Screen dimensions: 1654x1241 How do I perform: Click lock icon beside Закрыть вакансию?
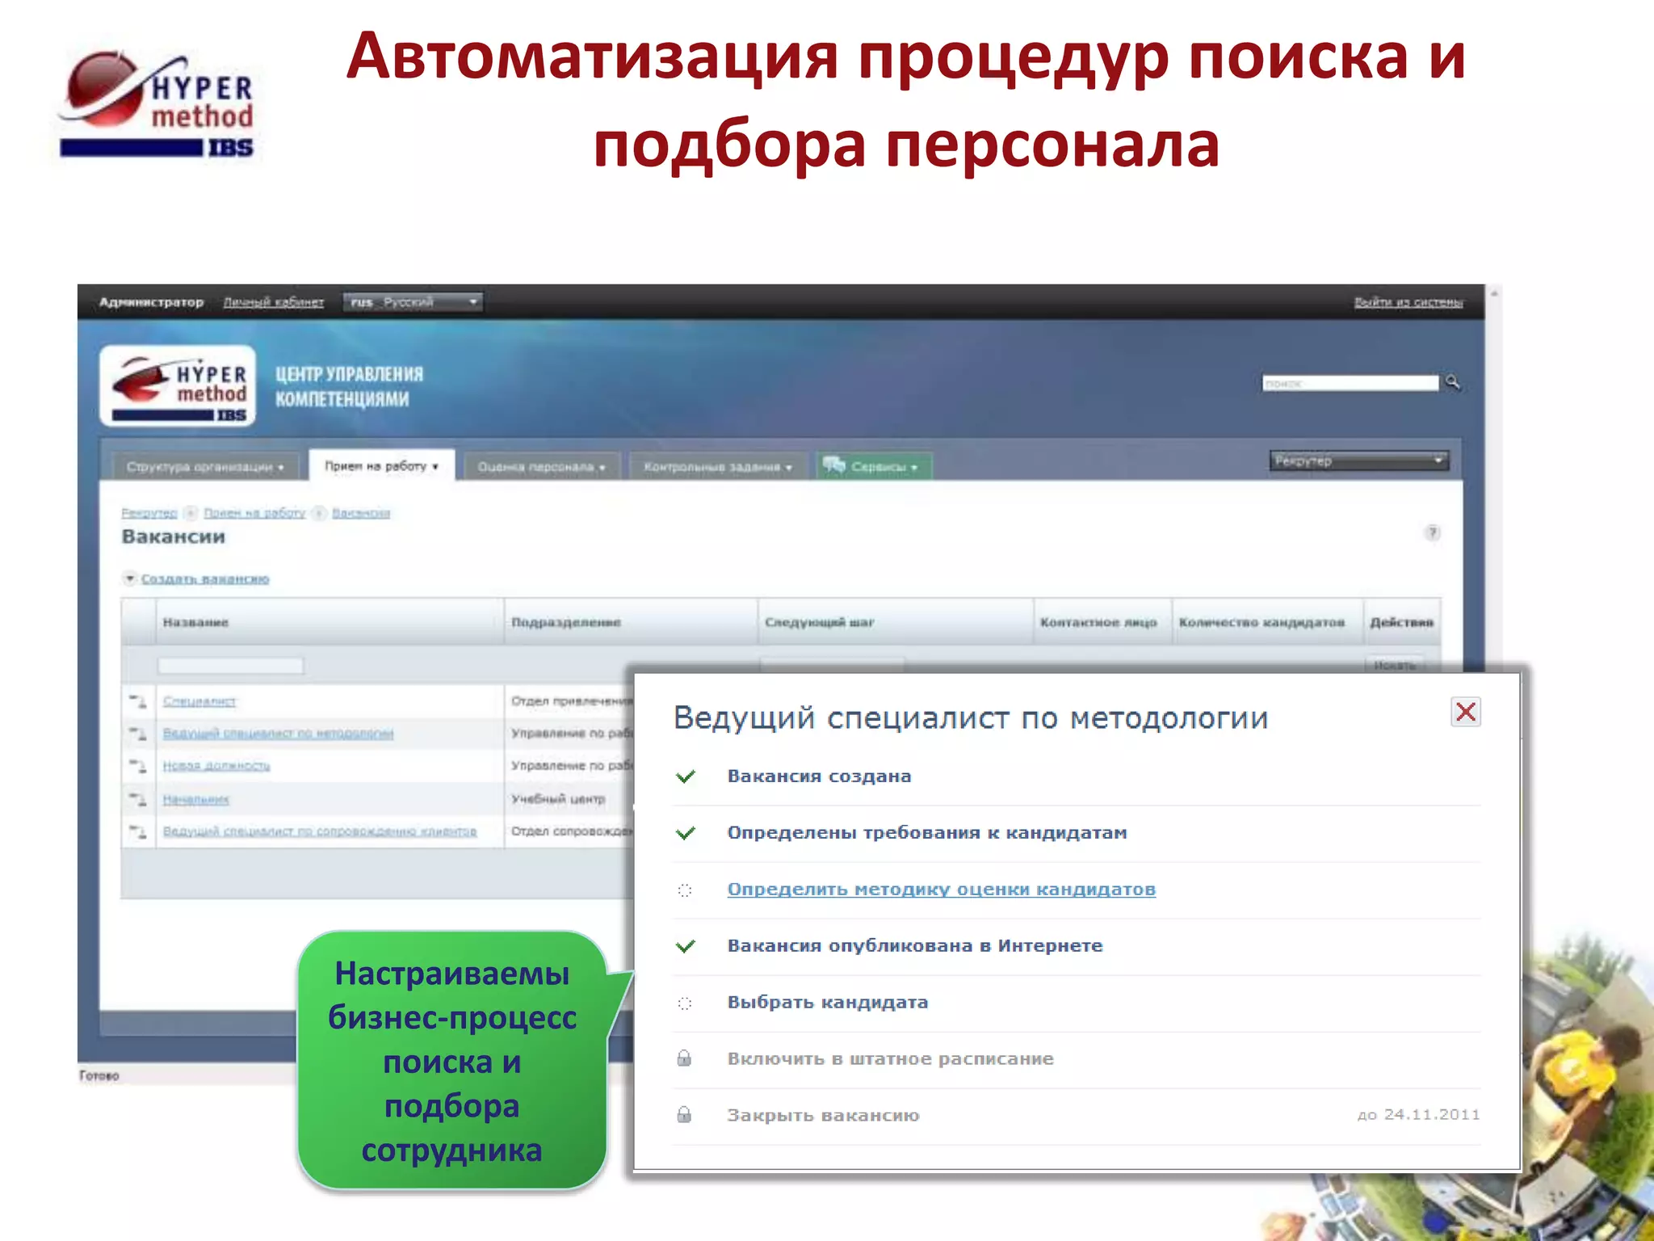[x=684, y=1115]
